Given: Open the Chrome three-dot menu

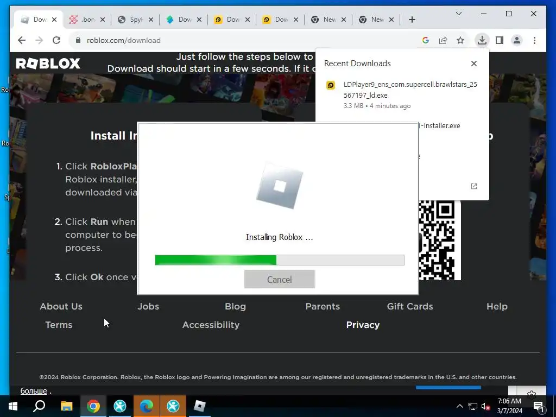Looking at the screenshot, I should [x=534, y=40].
